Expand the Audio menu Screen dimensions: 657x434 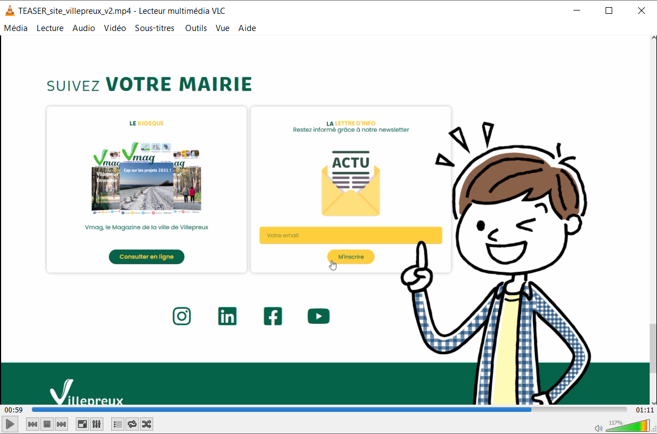click(84, 28)
